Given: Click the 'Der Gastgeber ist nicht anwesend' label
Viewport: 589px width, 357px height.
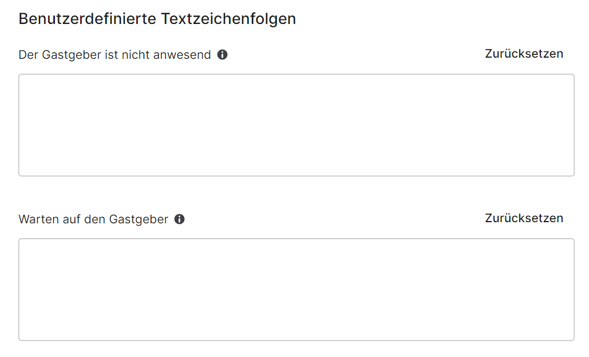Looking at the screenshot, I should click(114, 55).
